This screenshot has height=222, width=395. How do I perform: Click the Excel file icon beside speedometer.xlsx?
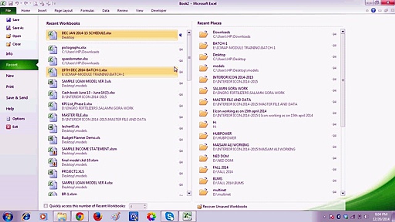53,61
